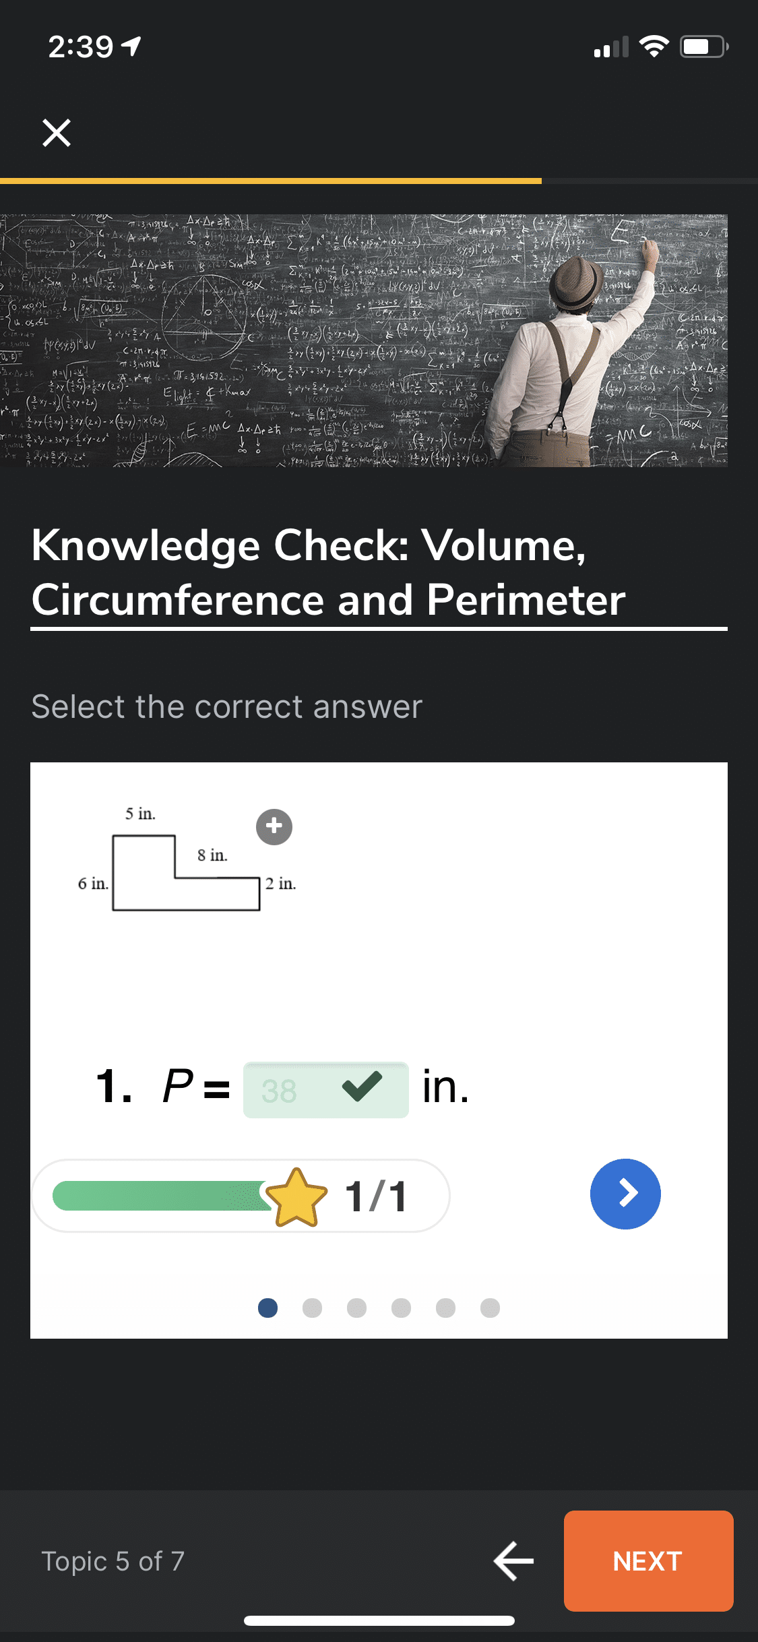Tap the yellow lesson progress bar
Image resolution: width=758 pixels, height=1642 pixels.
[270, 181]
